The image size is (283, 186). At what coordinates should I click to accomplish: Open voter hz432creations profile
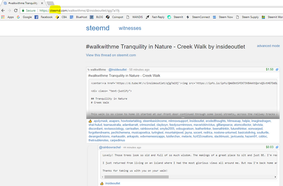pyautogui.click(x=203, y=137)
